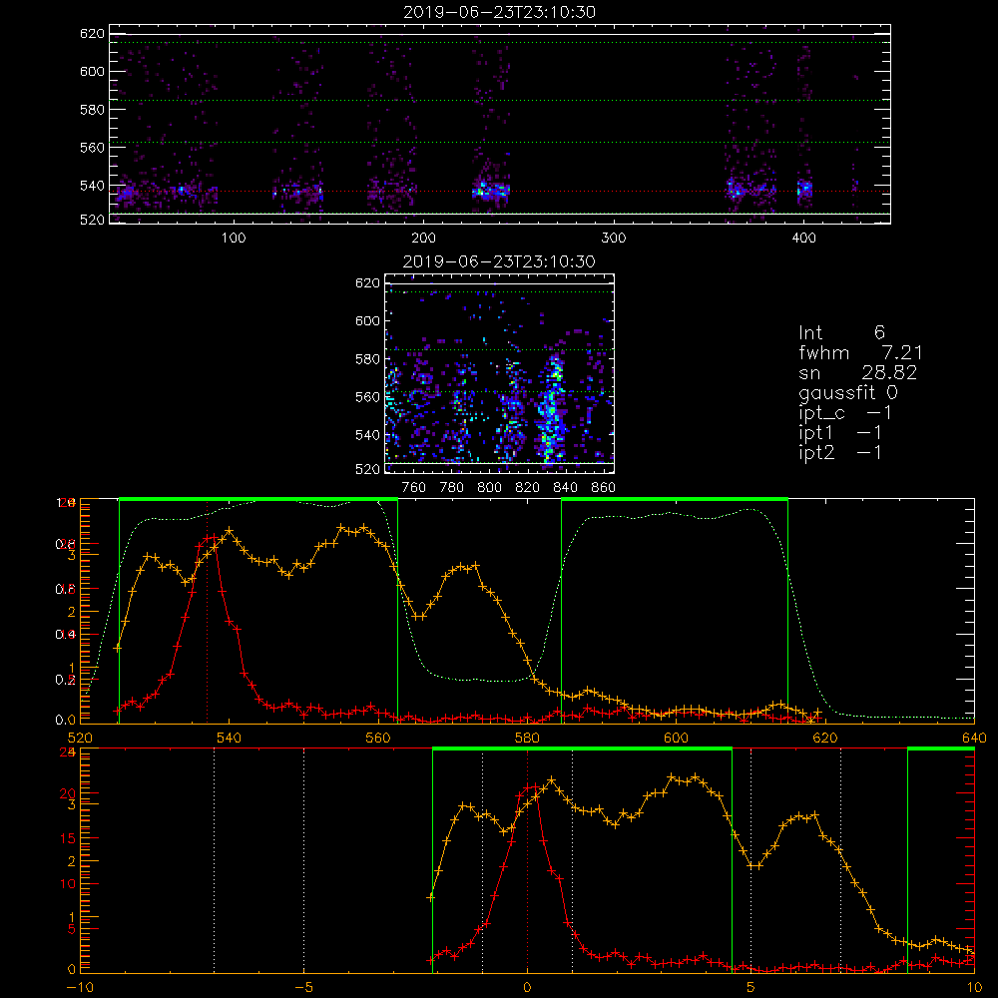This screenshot has height=998, width=998.
Task: Click the red curve peak in bottom plot
Action: (x=530, y=788)
